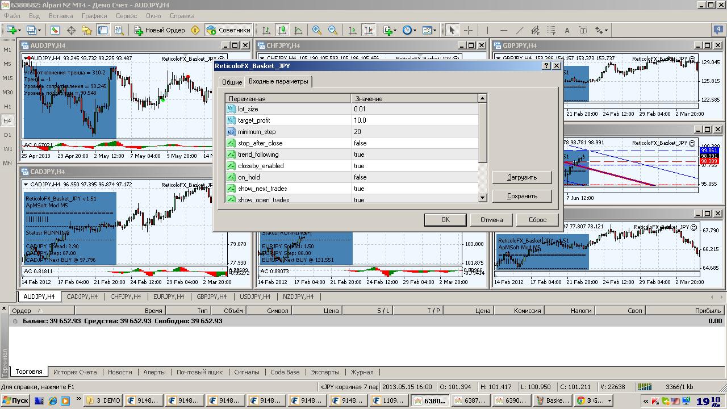The image size is (727, 409).
Task: Select the D1 timeframe button
Action: (7, 135)
